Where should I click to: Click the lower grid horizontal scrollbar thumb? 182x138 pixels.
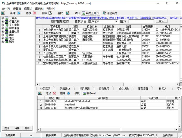(x=81, y=130)
